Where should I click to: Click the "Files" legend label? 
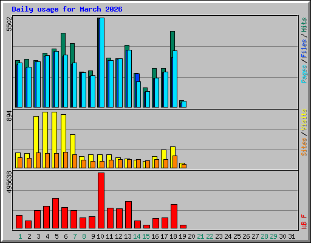(x=304, y=49)
